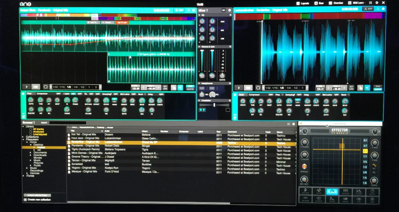
Task: Toggle left deck Delay OFF switch
Action: tap(161, 94)
